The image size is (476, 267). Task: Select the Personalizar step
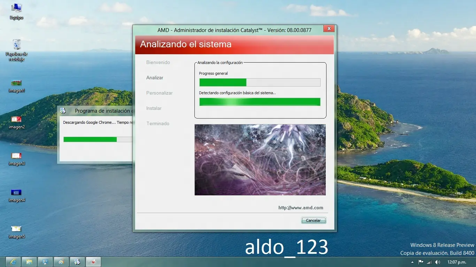[160, 93]
